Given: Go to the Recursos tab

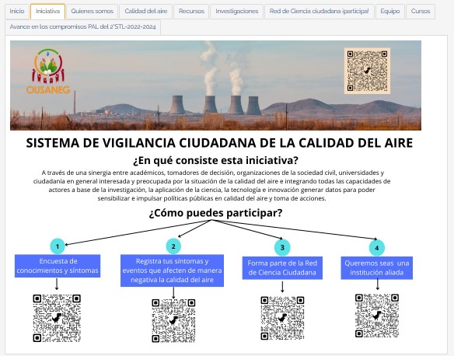Looking at the screenshot, I should pyautogui.click(x=191, y=12).
